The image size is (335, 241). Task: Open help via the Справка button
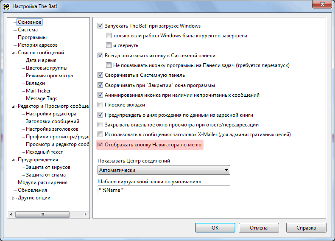(x=306, y=228)
